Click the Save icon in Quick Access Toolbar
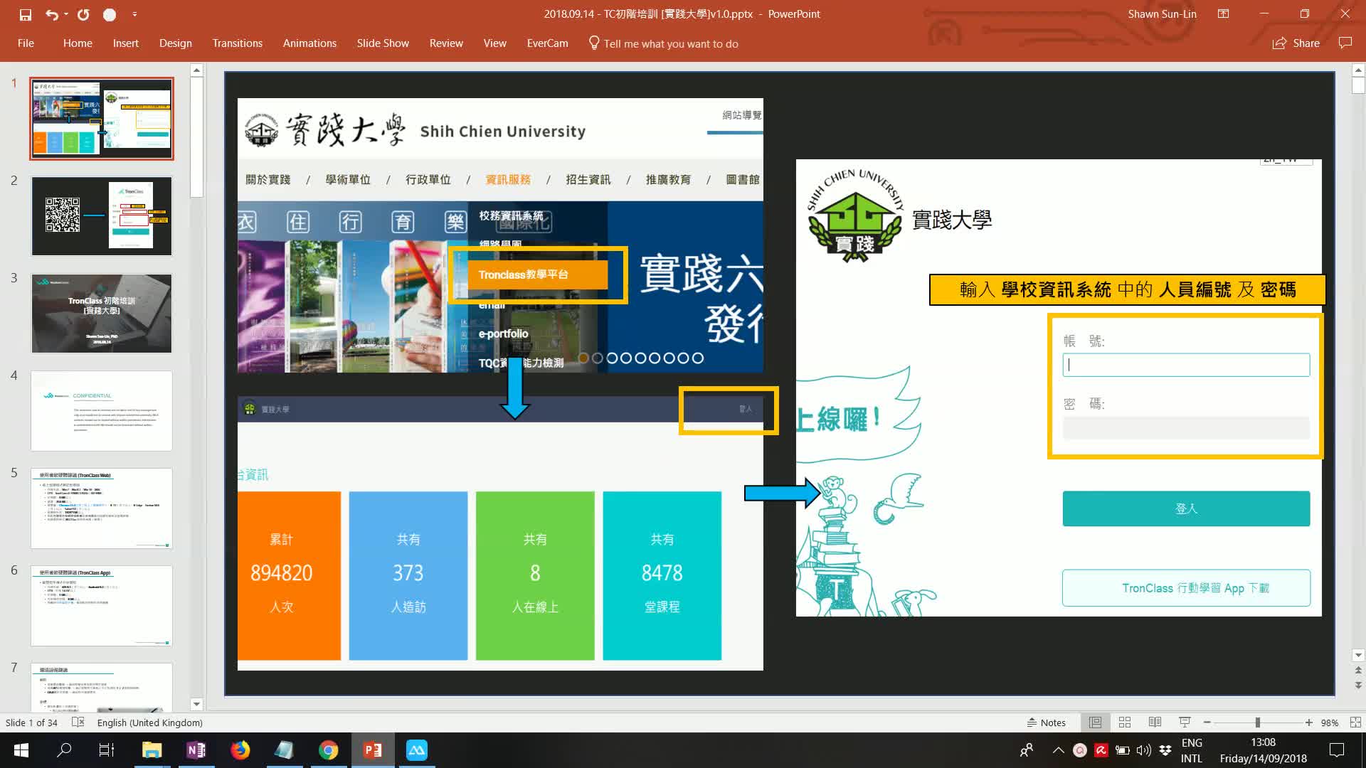Image resolution: width=1366 pixels, height=768 pixels. point(26,14)
